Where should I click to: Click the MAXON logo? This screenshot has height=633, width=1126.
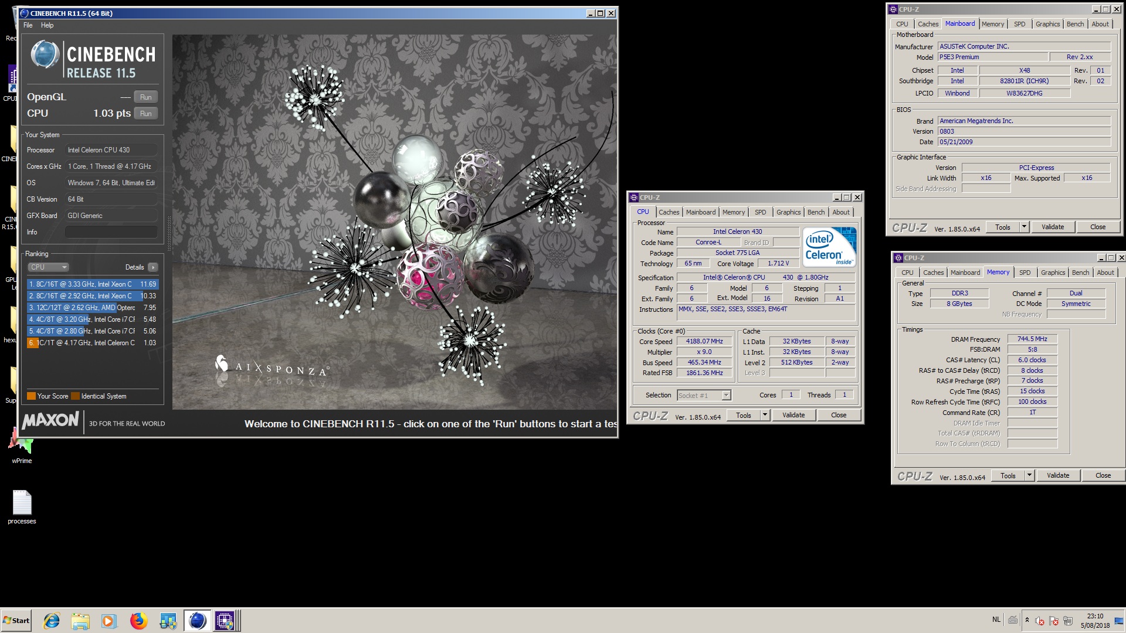coord(50,420)
